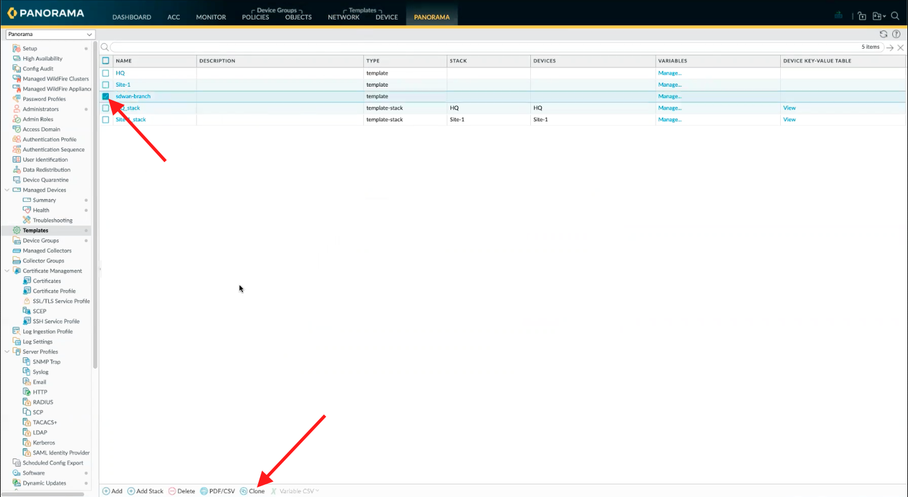The image size is (908, 497).
Task: Click the Delete icon in bottom toolbar
Action: click(172, 491)
